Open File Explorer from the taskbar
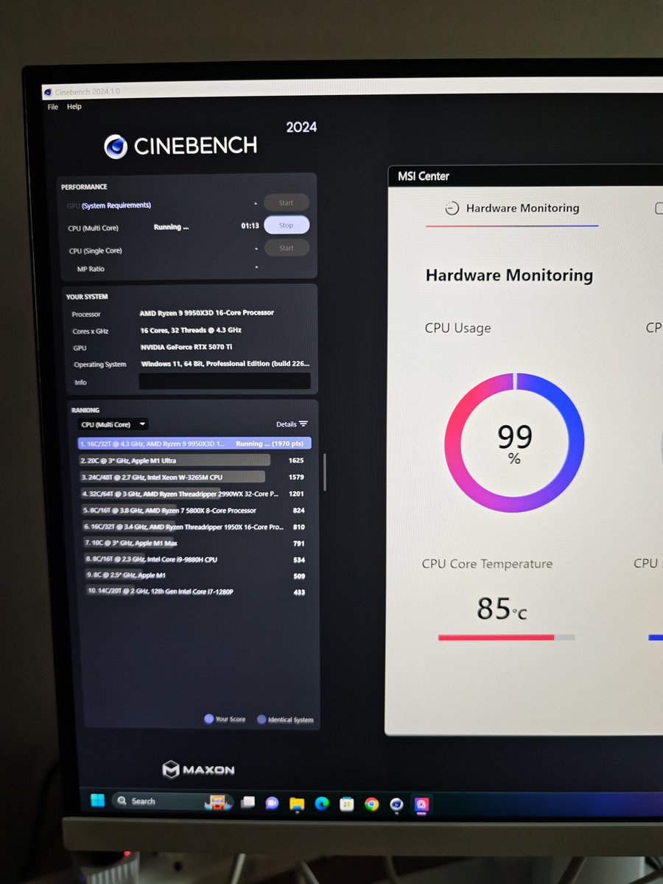 point(297,803)
